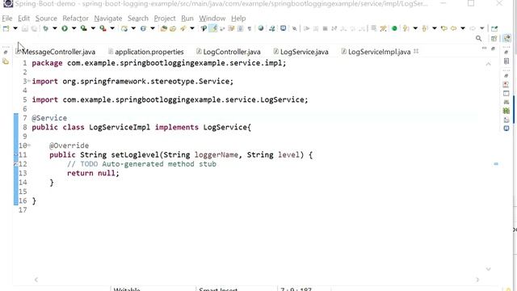517x291 pixels.
Task: Click the Search flashlight toolbar icon
Action: point(183,29)
